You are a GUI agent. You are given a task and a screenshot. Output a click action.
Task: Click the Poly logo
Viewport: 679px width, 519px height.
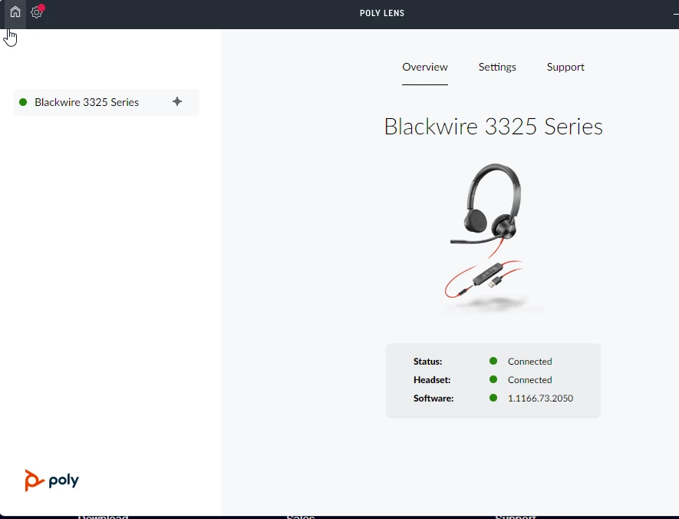tap(52, 480)
